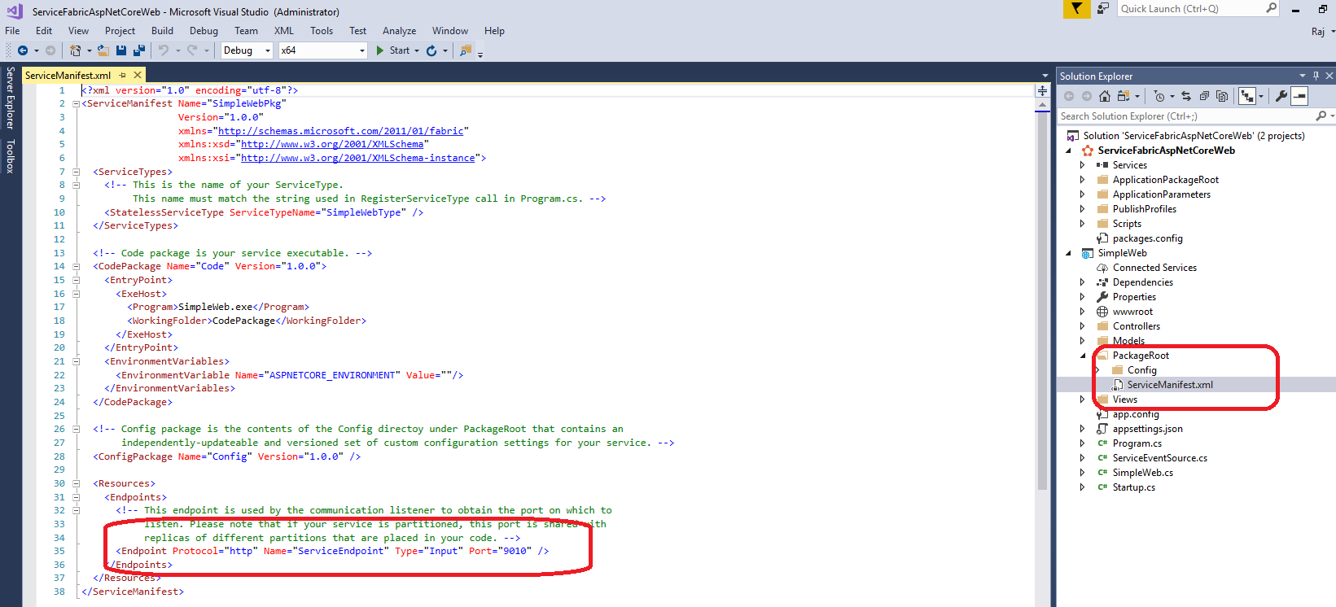Open the Tools menu

pyautogui.click(x=322, y=31)
